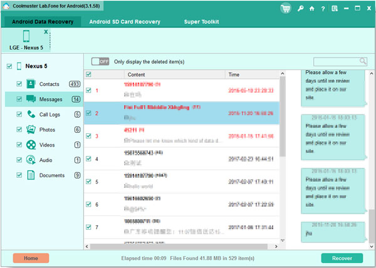This screenshot has width=376, height=268.
Task: Click the Messages speech bubble icon
Action: (31, 99)
